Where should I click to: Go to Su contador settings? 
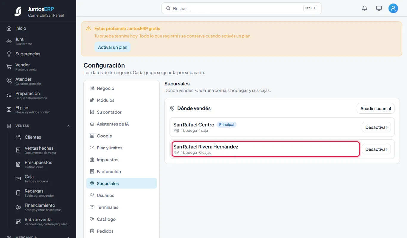coord(122,112)
